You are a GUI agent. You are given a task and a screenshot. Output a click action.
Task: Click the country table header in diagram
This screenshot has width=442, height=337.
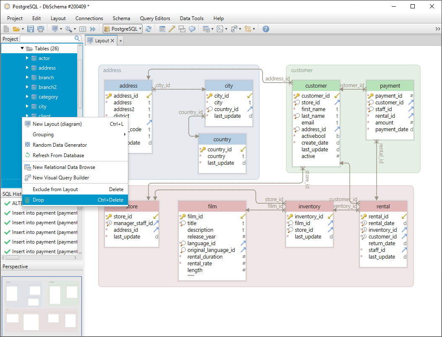pos(222,140)
